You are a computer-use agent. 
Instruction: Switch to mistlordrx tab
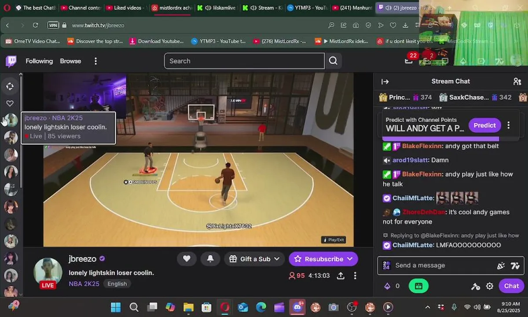click(172, 8)
